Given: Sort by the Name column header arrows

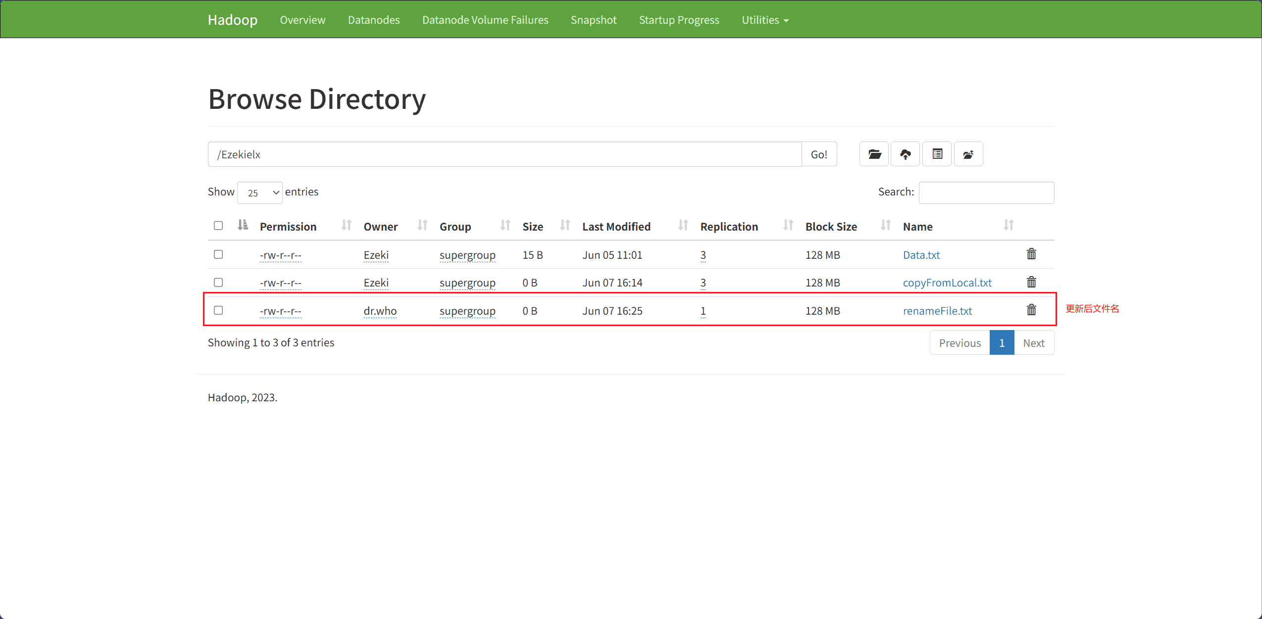Looking at the screenshot, I should coord(1009,226).
